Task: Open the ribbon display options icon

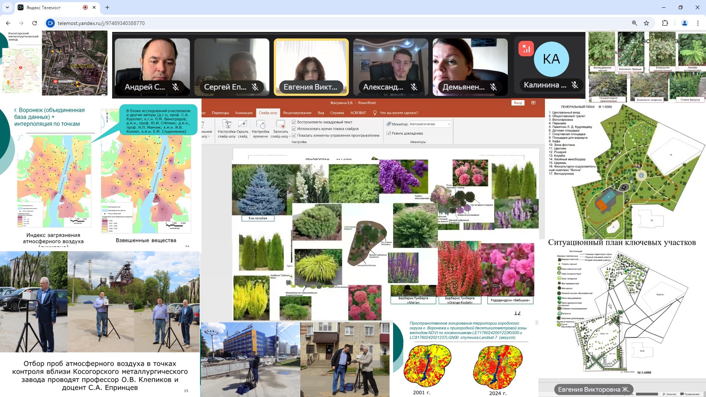Action: click(533, 103)
